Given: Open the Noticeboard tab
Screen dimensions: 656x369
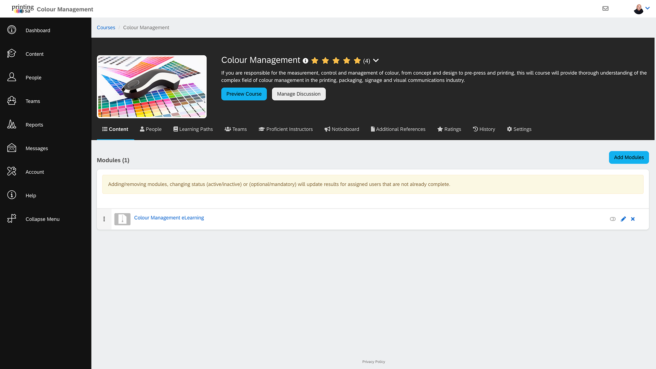Looking at the screenshot, I should click(x=342, y=129).
